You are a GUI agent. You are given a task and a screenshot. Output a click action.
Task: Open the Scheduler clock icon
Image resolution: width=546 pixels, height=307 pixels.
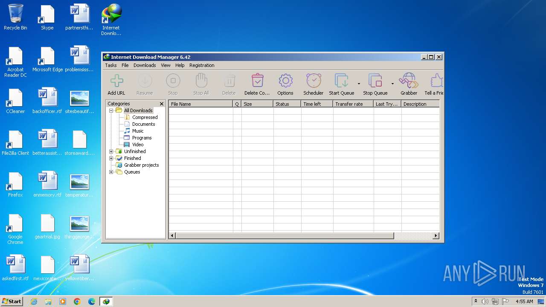[x=314, y=81]
